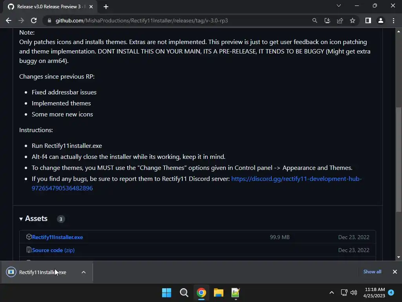402x302 pixels.
Task: Open Windows Search from taskbar
Action: pyautogui.click(x=184, y=293)
